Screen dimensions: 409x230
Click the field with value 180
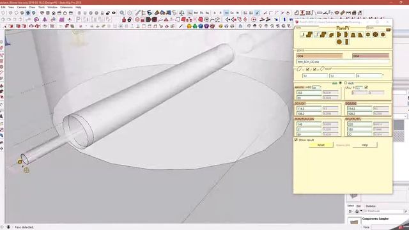[359, 129]
